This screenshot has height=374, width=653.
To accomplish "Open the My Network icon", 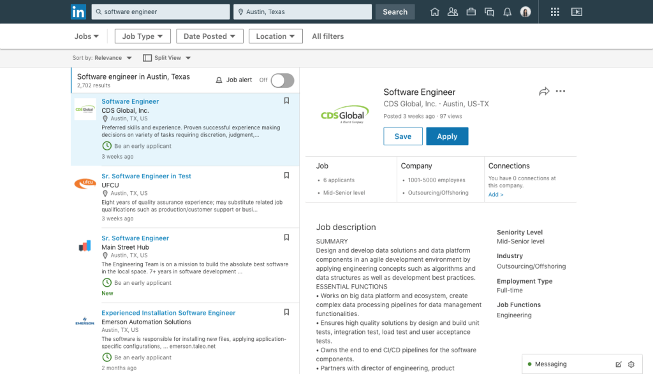I will (x=453, y=11).
